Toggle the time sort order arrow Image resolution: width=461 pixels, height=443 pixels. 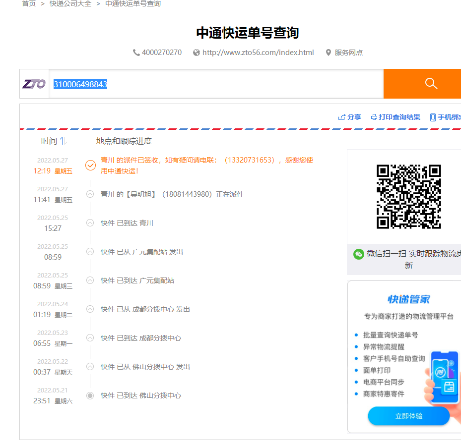(x=64, y=141)
